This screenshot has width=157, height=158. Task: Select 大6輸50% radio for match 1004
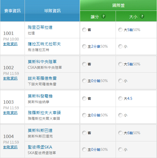point(120,133)
